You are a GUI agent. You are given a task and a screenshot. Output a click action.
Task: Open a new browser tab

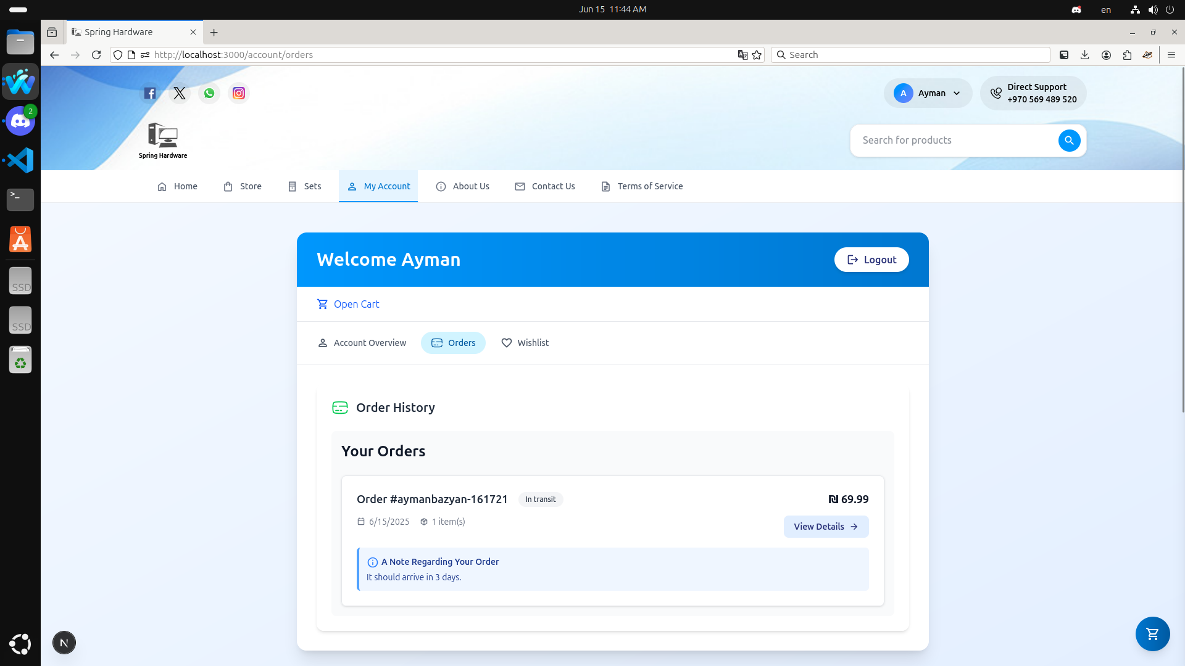point(214,32)
